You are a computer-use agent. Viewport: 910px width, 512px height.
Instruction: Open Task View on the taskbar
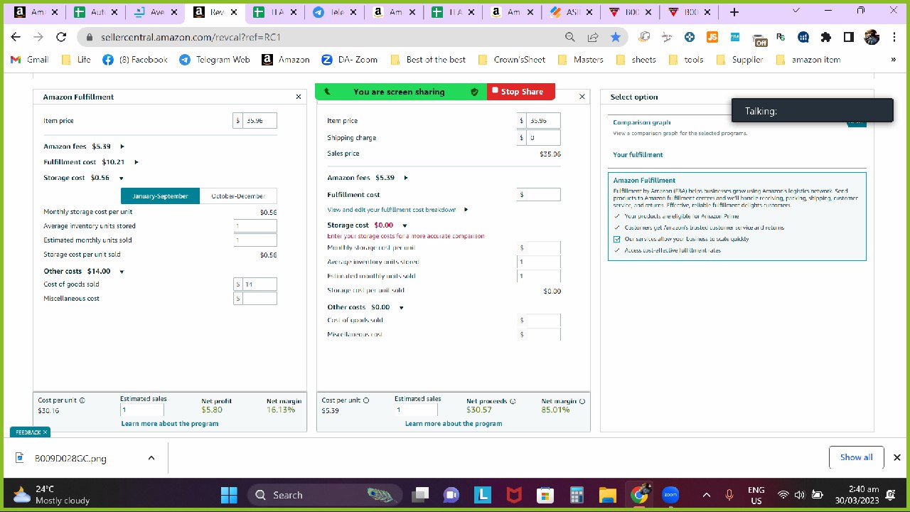pyautogui.click(x=420, y=495)
